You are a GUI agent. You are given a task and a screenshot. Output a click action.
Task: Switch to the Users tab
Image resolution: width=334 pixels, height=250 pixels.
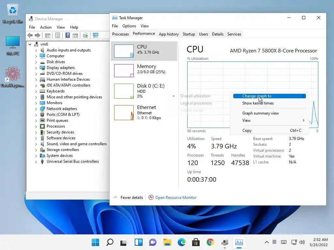[204, 34]
